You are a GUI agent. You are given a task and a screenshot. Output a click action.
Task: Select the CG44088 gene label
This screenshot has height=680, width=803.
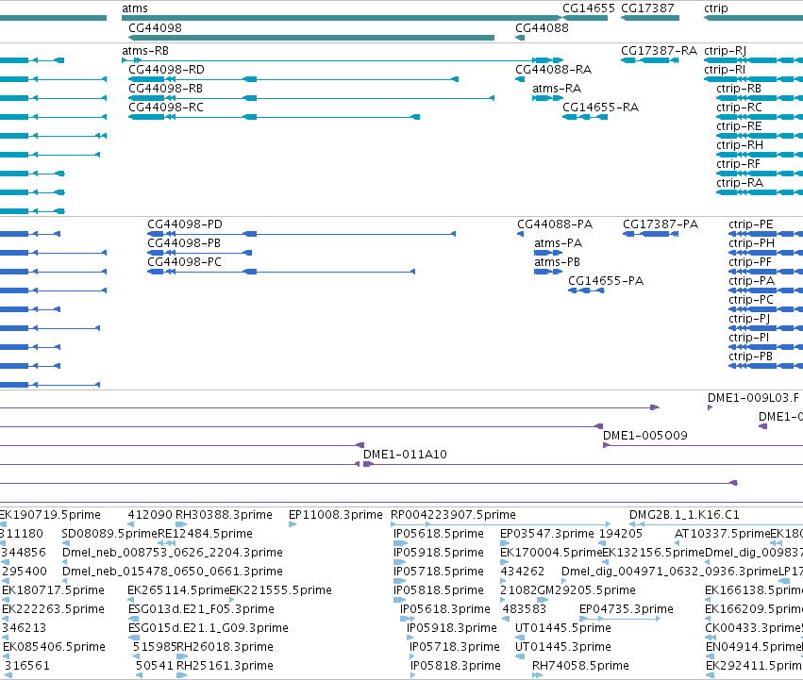click(x=542, y=27)
